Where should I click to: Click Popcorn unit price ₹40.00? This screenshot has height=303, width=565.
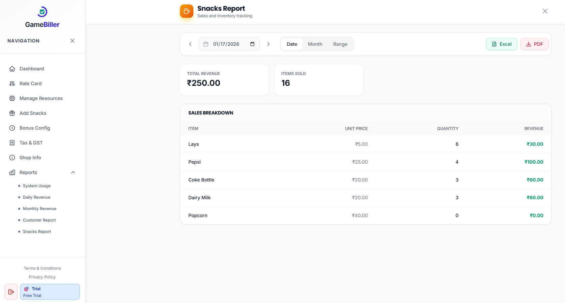point(360,215)
